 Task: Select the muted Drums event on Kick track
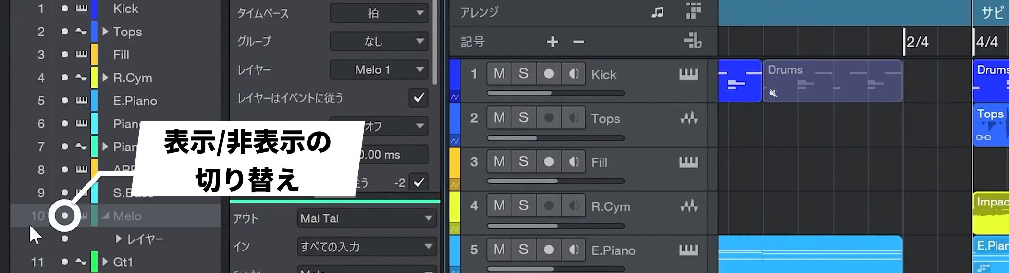[832, 81]
